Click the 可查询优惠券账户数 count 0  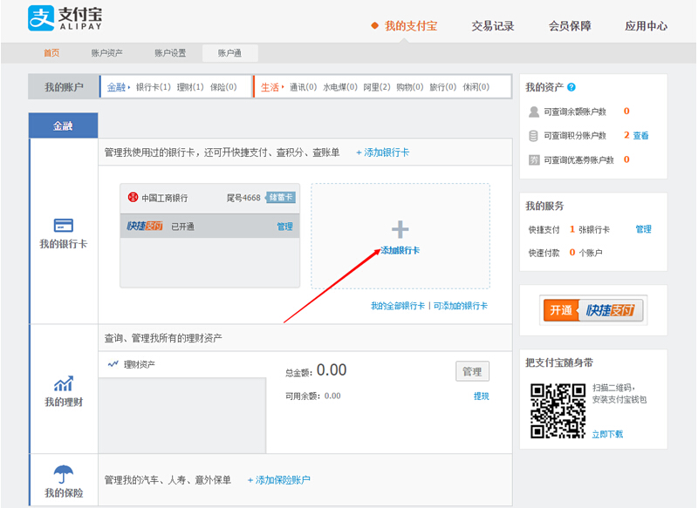pos(626,159)
